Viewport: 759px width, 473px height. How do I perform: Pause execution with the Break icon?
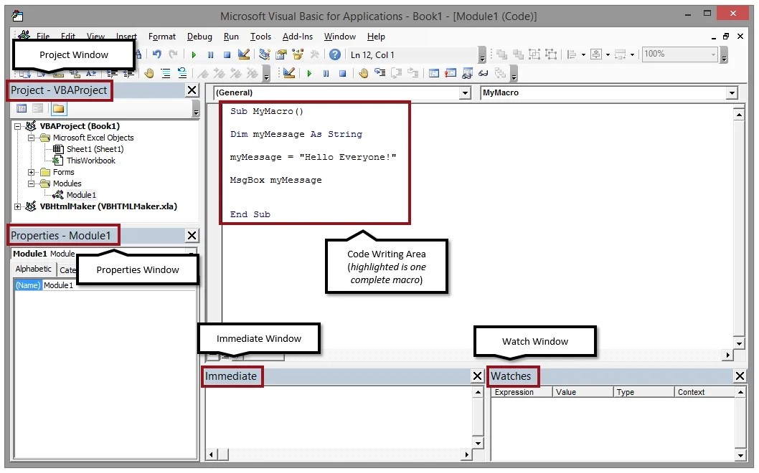click(209, 54)
